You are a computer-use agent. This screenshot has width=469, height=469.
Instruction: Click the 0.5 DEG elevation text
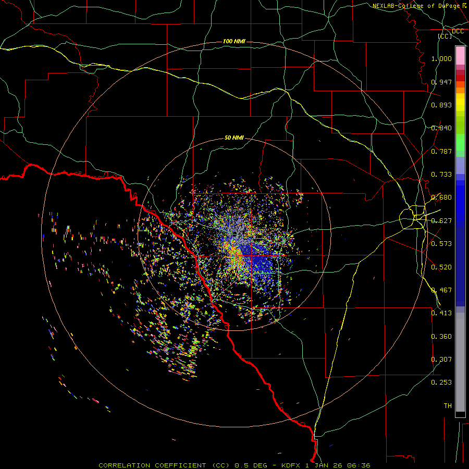pos(251,465)
